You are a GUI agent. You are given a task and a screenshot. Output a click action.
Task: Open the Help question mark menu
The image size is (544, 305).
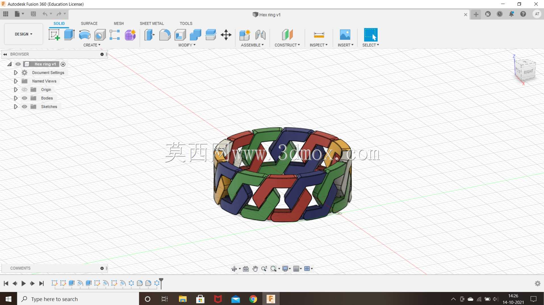(x=523, y=14)
